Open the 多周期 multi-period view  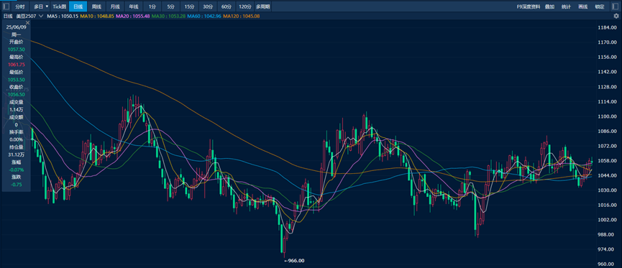(x=263, y=6)
